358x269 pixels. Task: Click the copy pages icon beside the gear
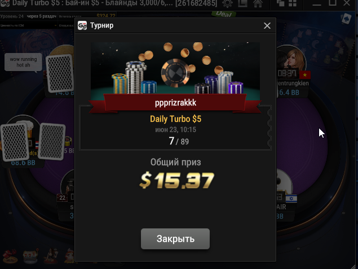[x=242, y=3]
